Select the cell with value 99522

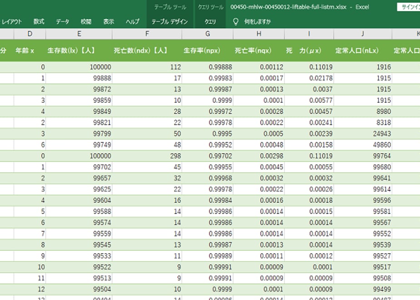[79, 267]
